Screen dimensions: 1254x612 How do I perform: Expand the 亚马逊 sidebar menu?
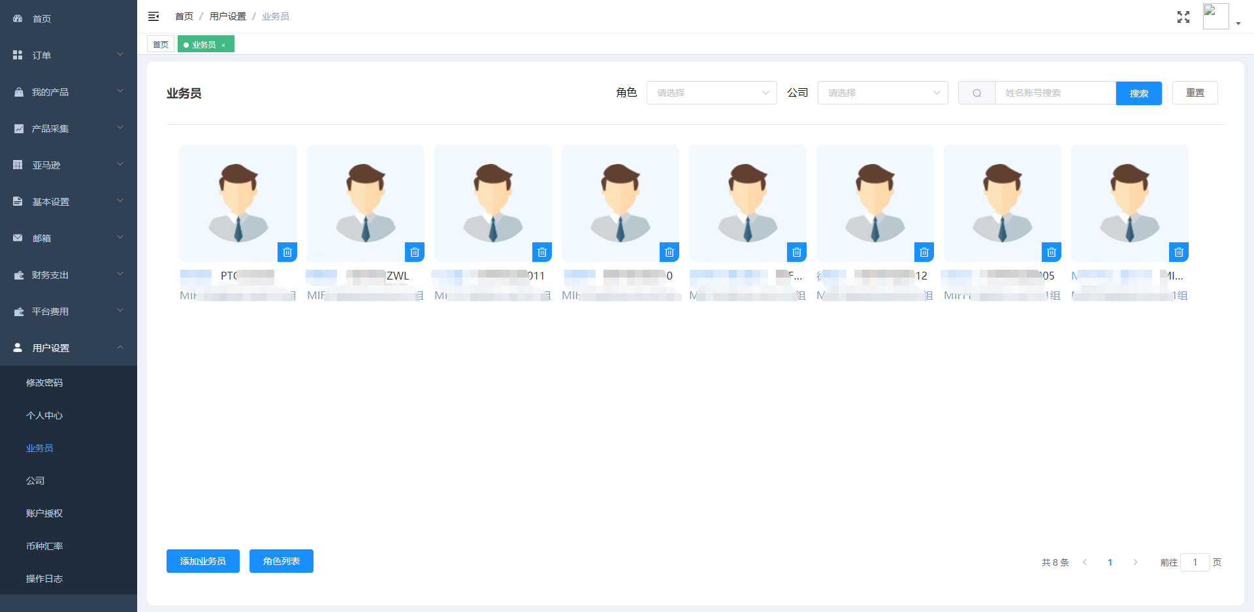coord(69,165)
